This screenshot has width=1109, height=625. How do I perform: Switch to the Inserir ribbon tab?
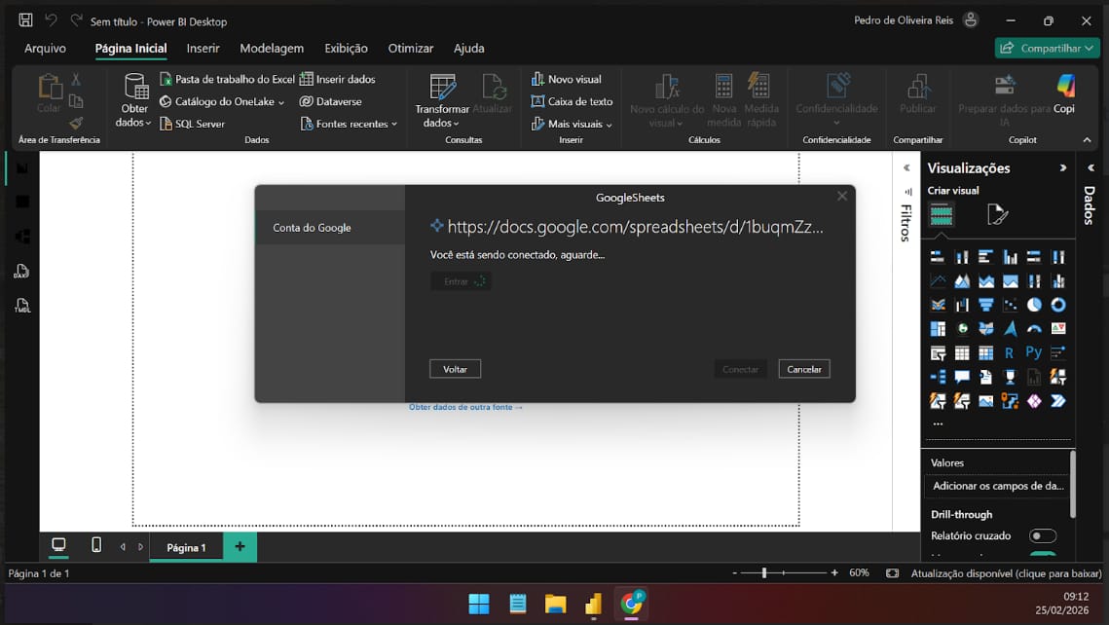pyautogui.click(x=203, y=48)
